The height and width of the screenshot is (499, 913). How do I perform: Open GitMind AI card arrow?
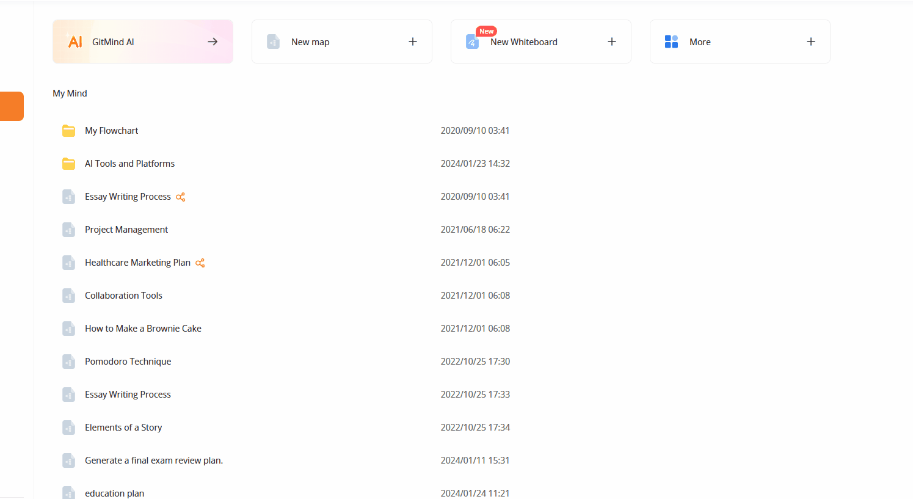[x=213, y=42]
